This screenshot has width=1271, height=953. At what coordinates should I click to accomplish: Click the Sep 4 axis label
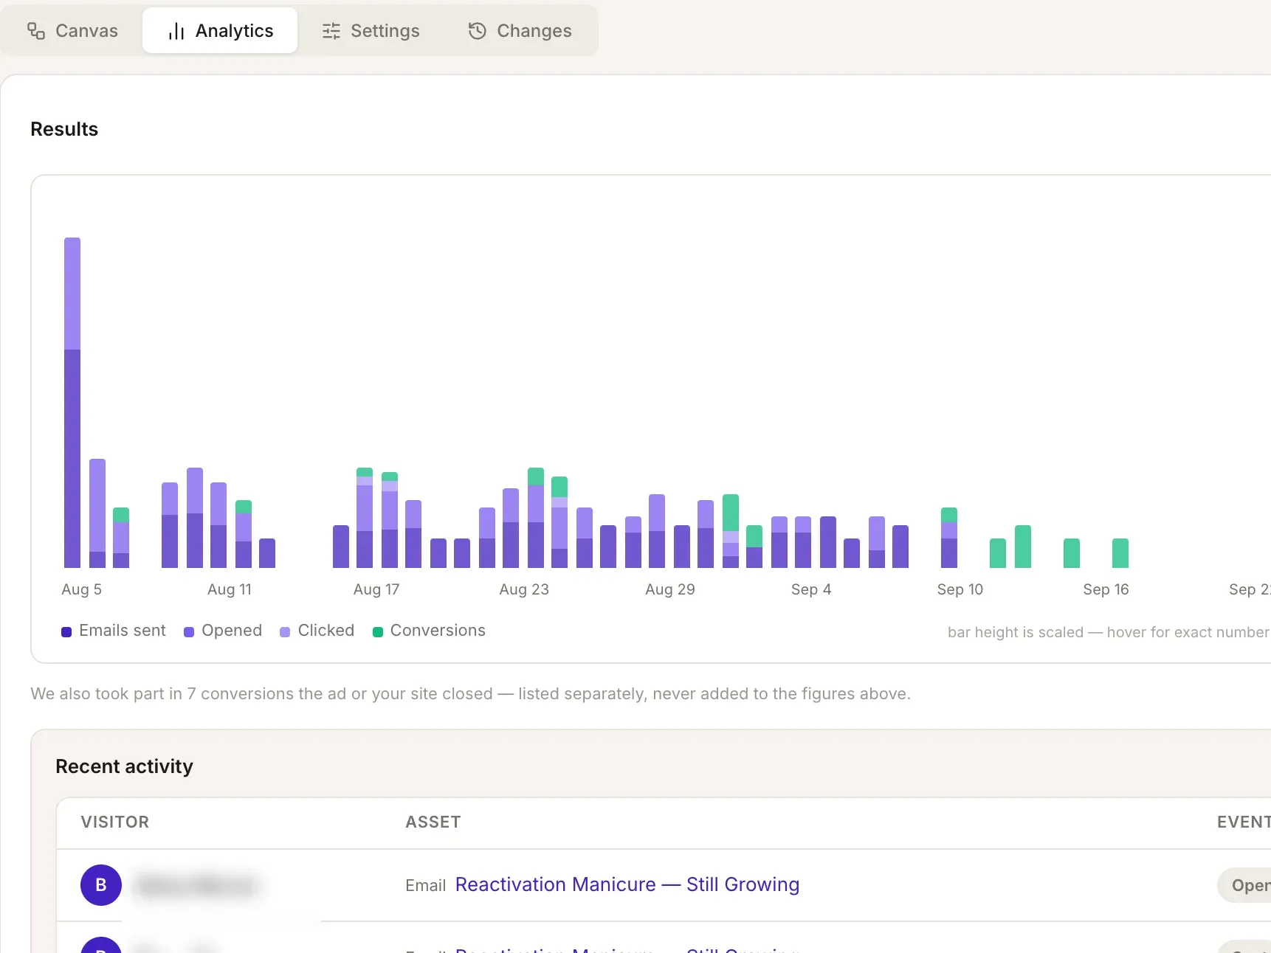tap(811, 589)
